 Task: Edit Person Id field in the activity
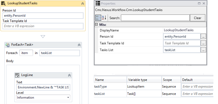pyautogui.click(x=43, y=16)
